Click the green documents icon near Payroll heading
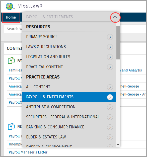This screenshot has width=147, height=157. click(x=11, y=60)
